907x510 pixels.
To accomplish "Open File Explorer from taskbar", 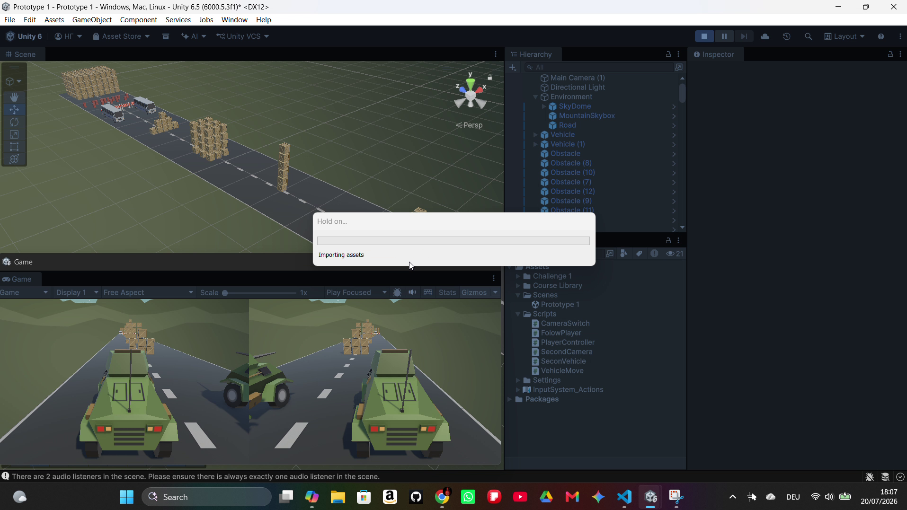I will (338, 497).
